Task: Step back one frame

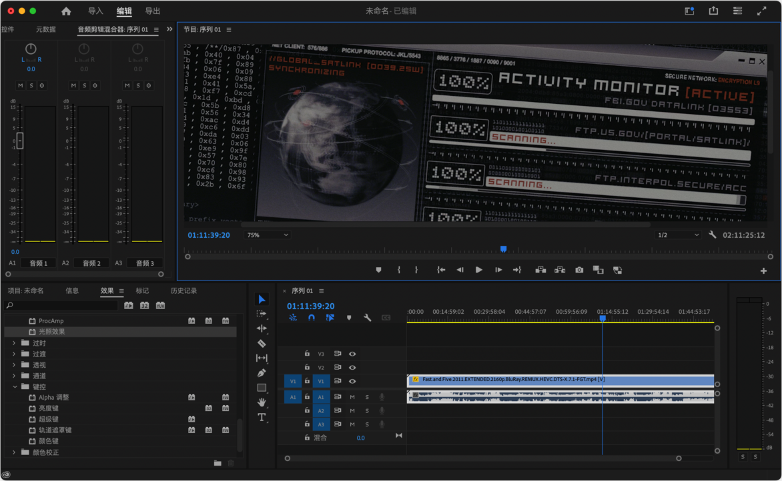Action: pyautogui.click(x=460, y=270)
